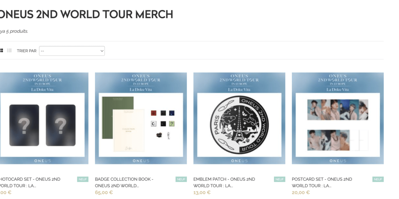Open the Trier Par sort dropdown

click(x=72, y=51)
